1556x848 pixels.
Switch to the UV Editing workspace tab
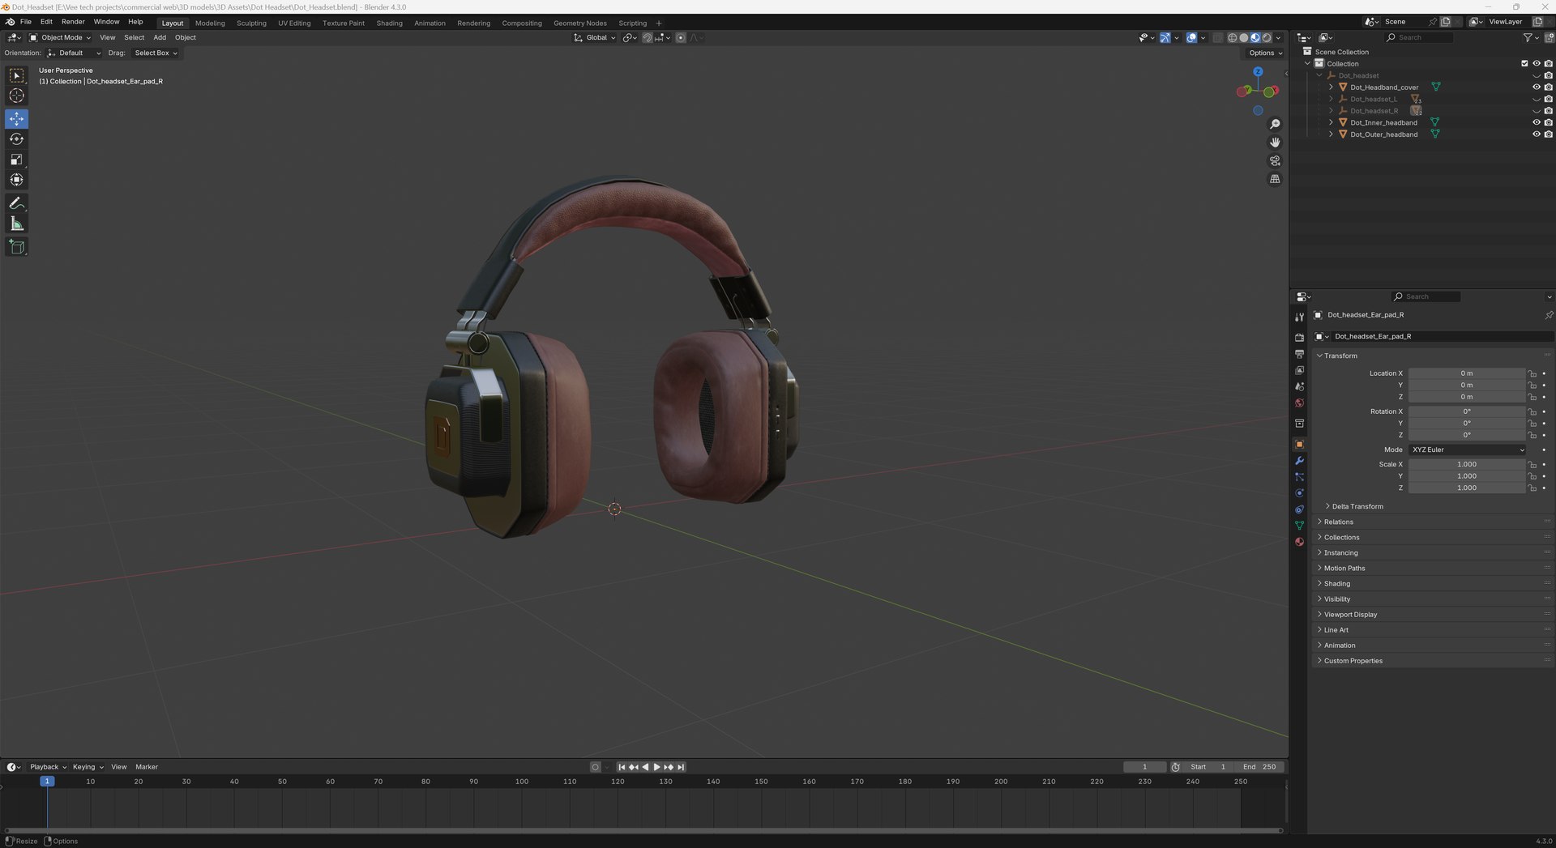pos(294,23)
